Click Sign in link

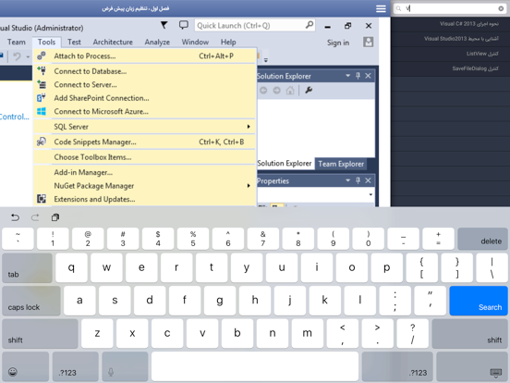pos(338,43)
